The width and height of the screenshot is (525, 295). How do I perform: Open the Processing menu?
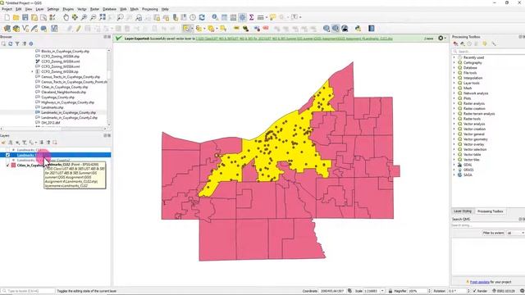(150, 9)
